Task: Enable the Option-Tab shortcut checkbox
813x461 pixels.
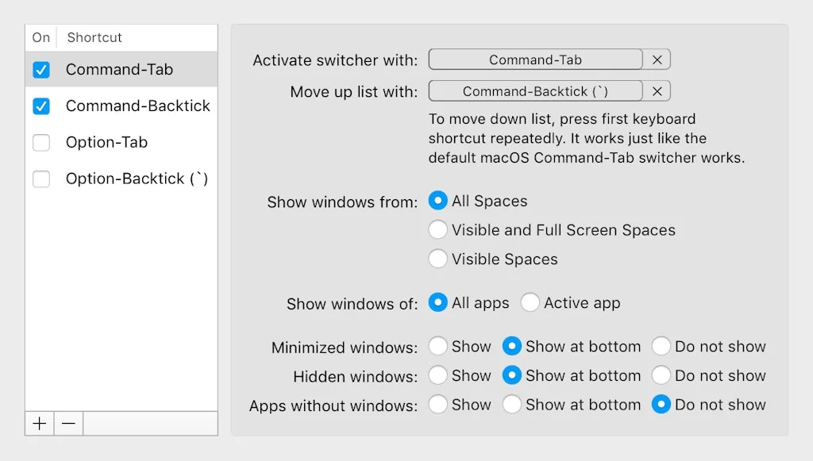Action: tap(41, 143)
